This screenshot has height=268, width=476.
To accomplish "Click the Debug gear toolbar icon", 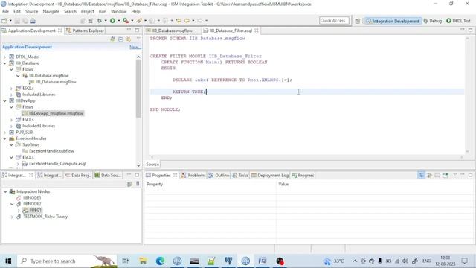I will coord(100,21).
